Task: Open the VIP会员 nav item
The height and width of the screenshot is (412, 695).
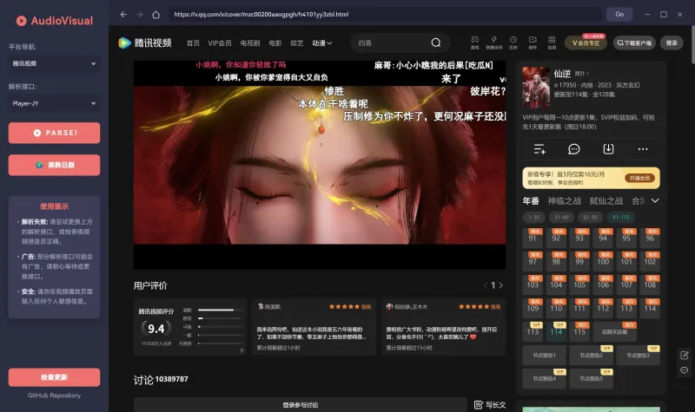Action: coord(220,43)
